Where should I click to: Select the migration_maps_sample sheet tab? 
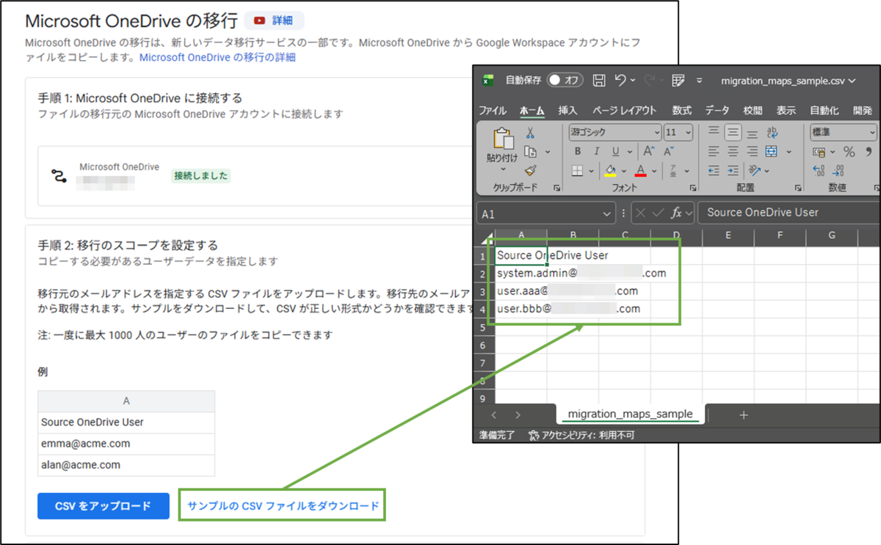point(631,414)
